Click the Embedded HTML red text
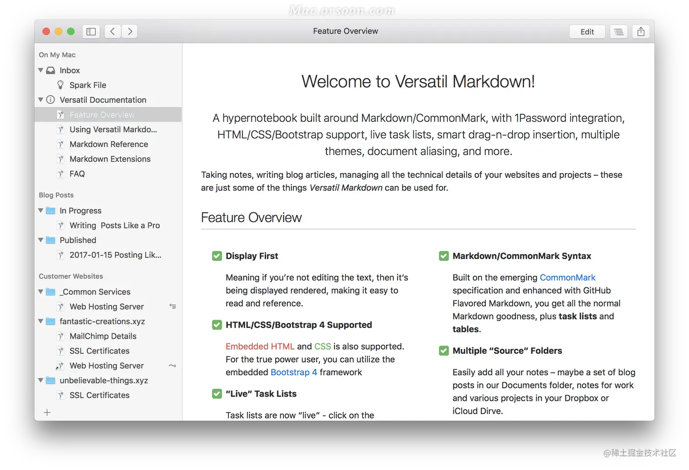This screenshot has width=689, height=470. 260,346
